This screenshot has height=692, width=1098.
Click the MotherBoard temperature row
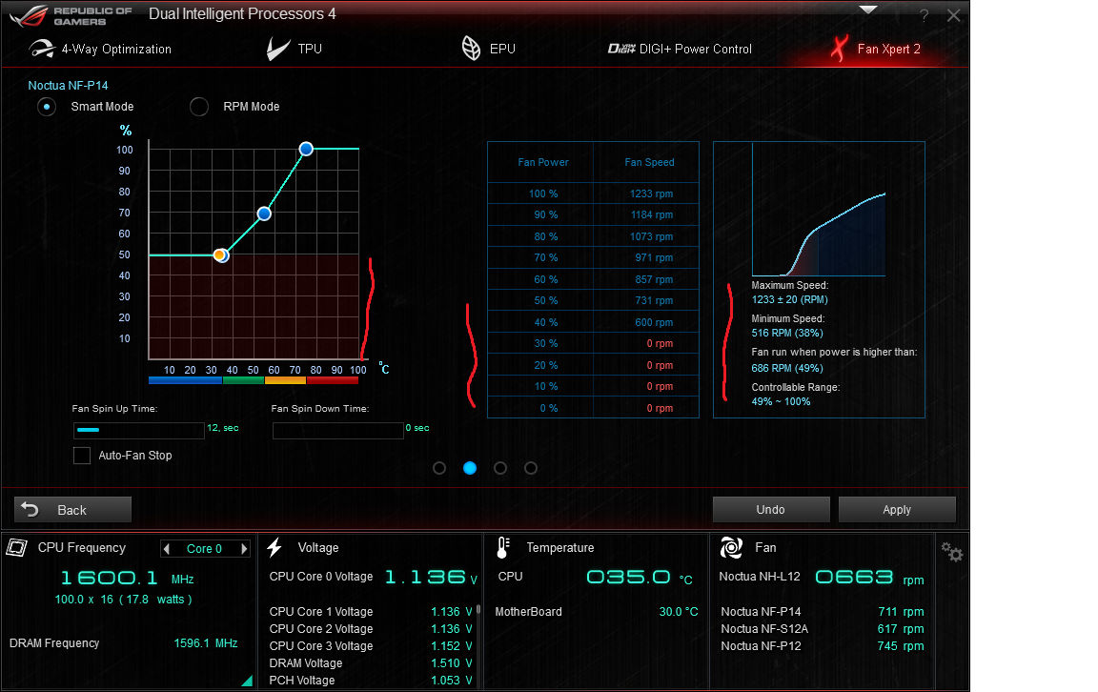click(597, 611)
